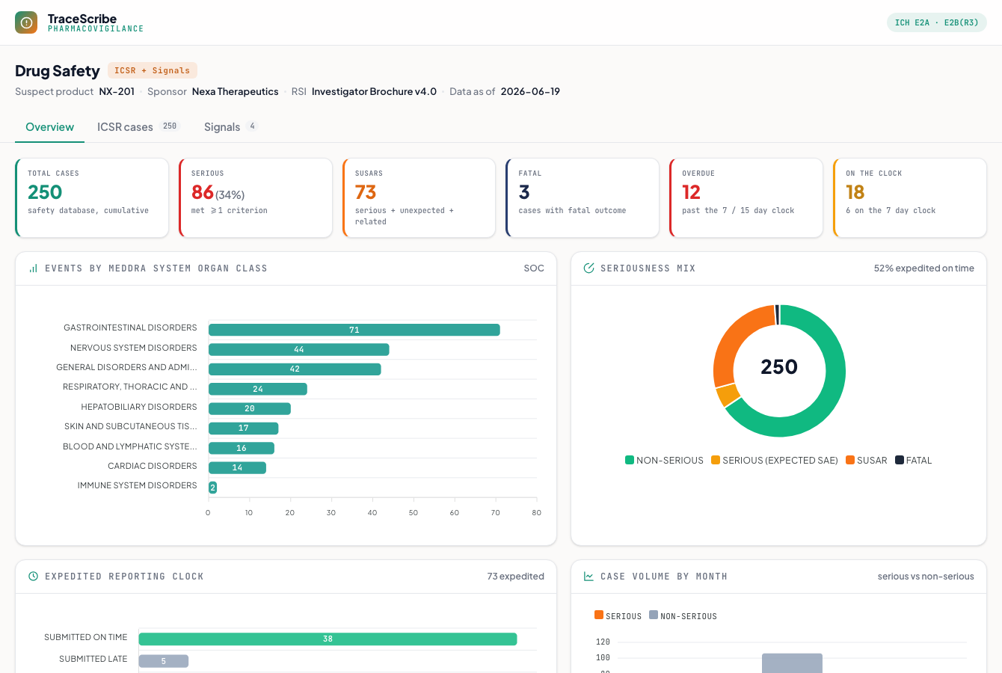Image resolution: width=1002 pixels, height=673 pixels.
Task: Click the 250 count badge on ICSR cases
Action: click(x=170, y=126)
